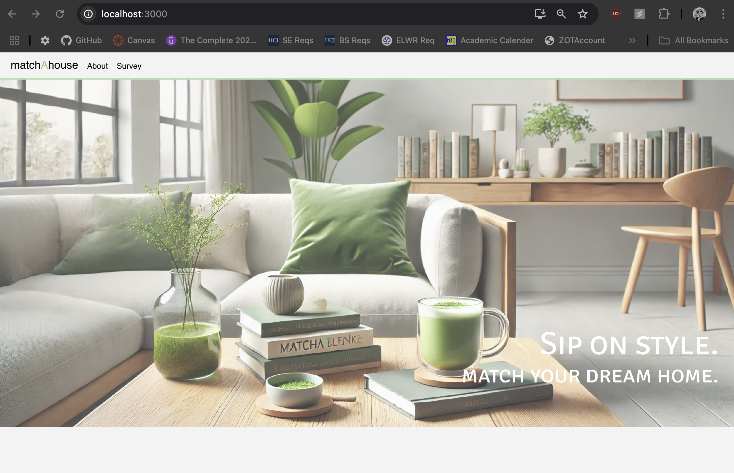
Task: Go to the About page
Action: [97, 66]
